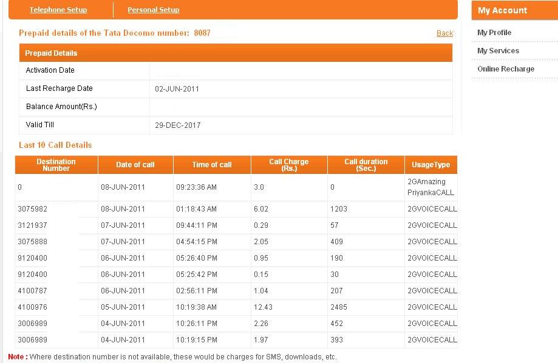Viewport: 558px width, 363px height.
Task: Click the My Account panel header
Action: pyautogui.click(x=514, y=10)
